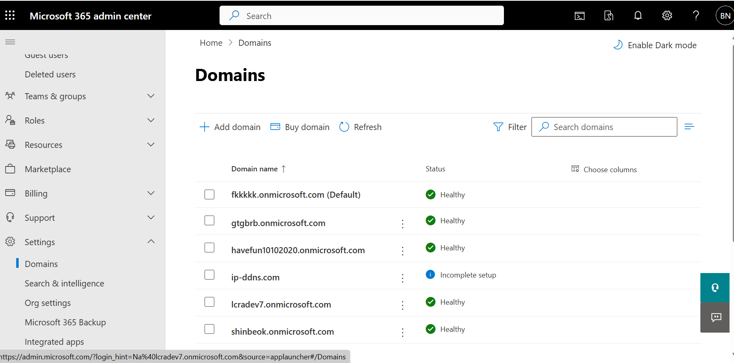Click the document download icon in header
Image resolution: width=734 pixels, height=363 pixels.
tap(609, 16)
